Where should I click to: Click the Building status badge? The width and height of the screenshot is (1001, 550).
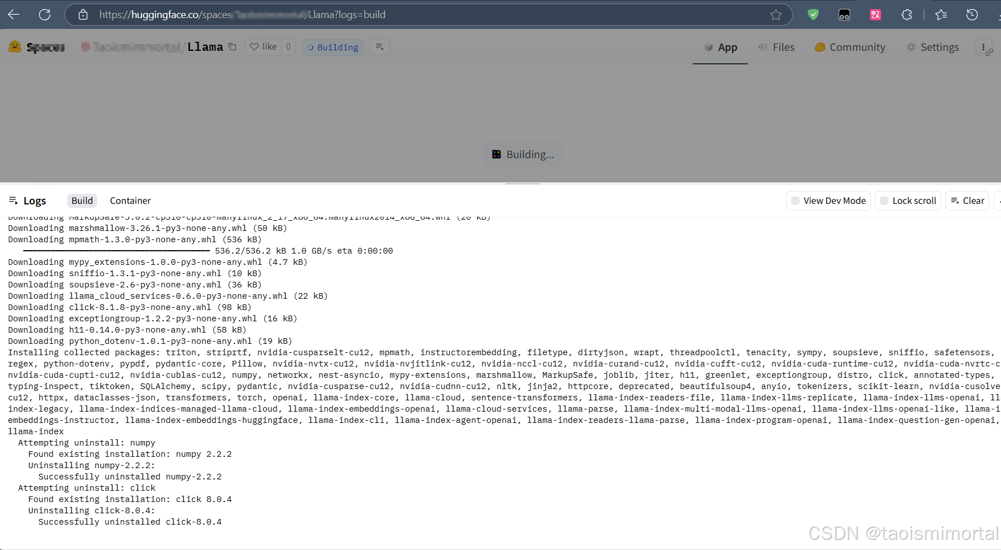(333, 47)
